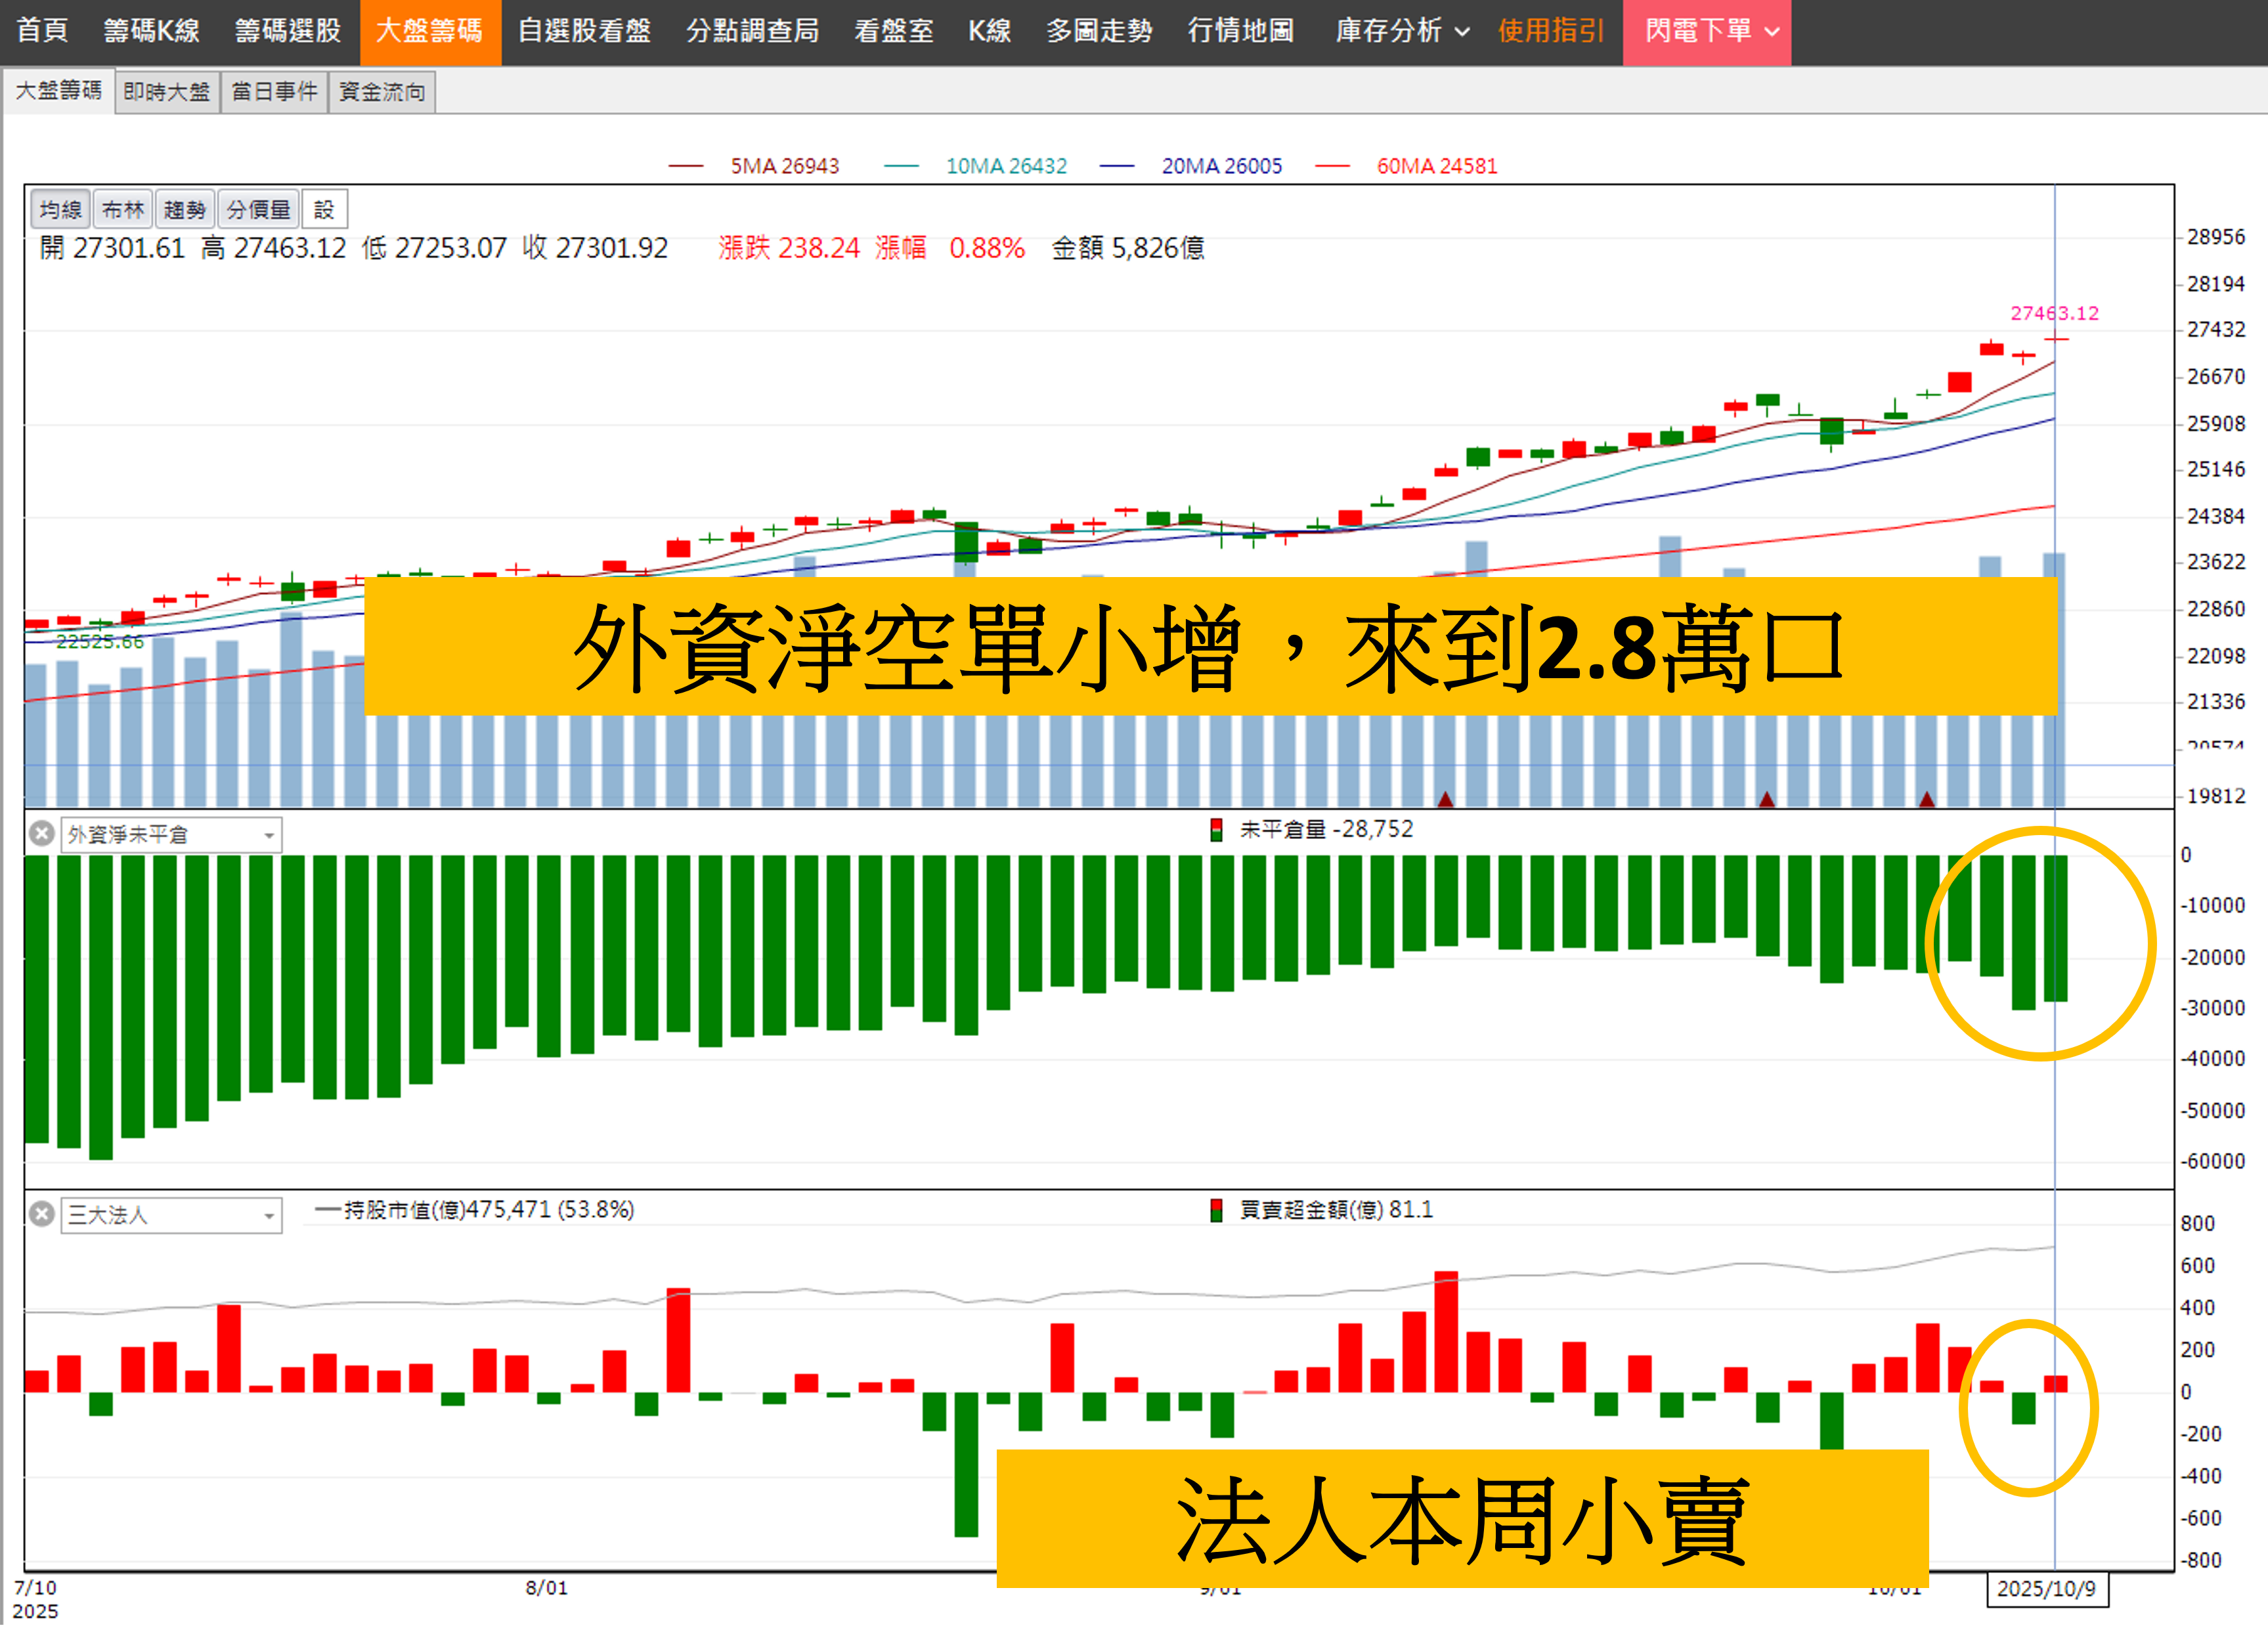2268x1632 pixels.
Task: Open the 籌碼K線 menu item
Action: (152, 31)
